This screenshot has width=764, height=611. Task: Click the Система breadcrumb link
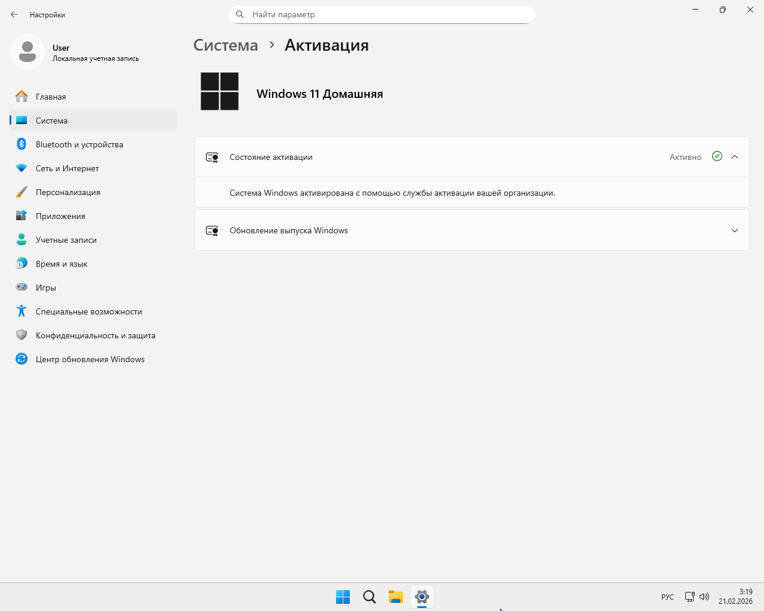[226, 45]
